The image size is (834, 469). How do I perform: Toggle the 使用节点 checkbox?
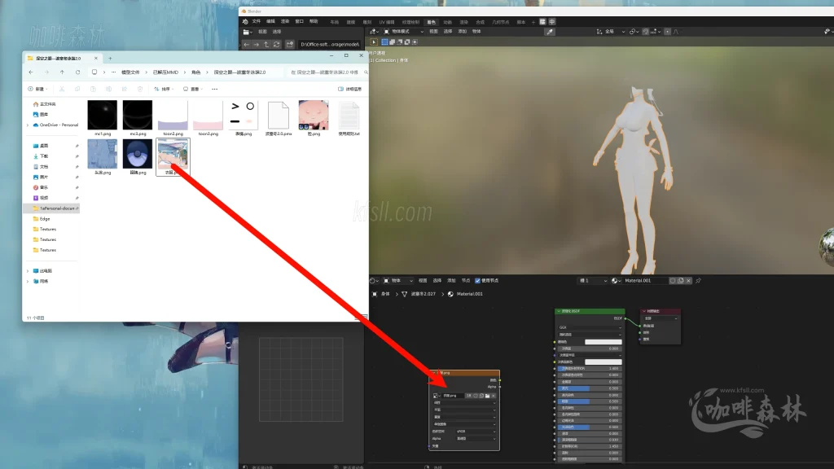click(477, 281)
